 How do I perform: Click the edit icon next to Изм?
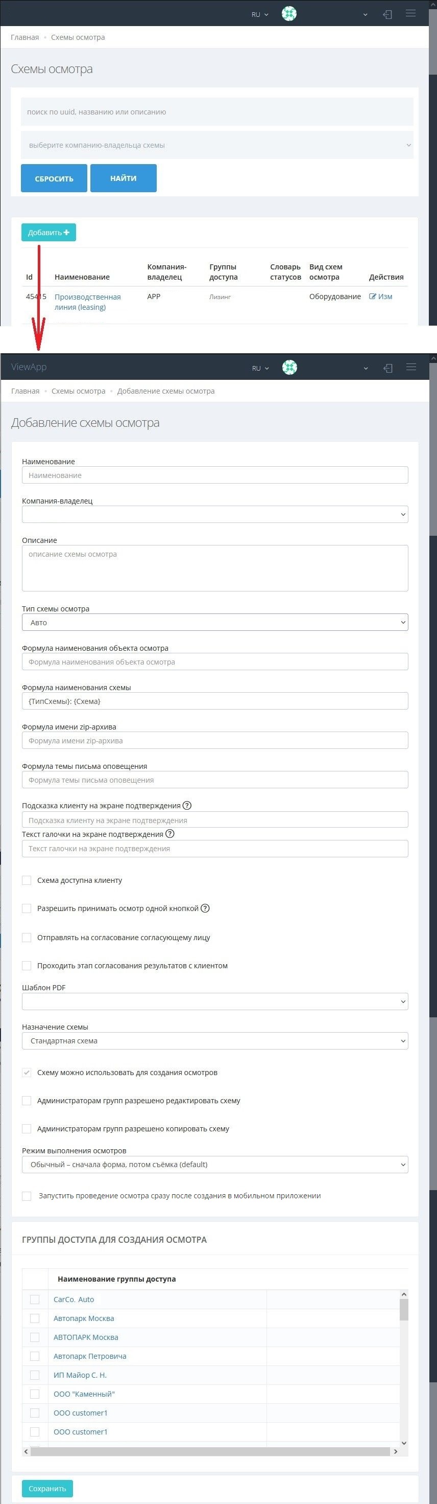tap(372, 297)
